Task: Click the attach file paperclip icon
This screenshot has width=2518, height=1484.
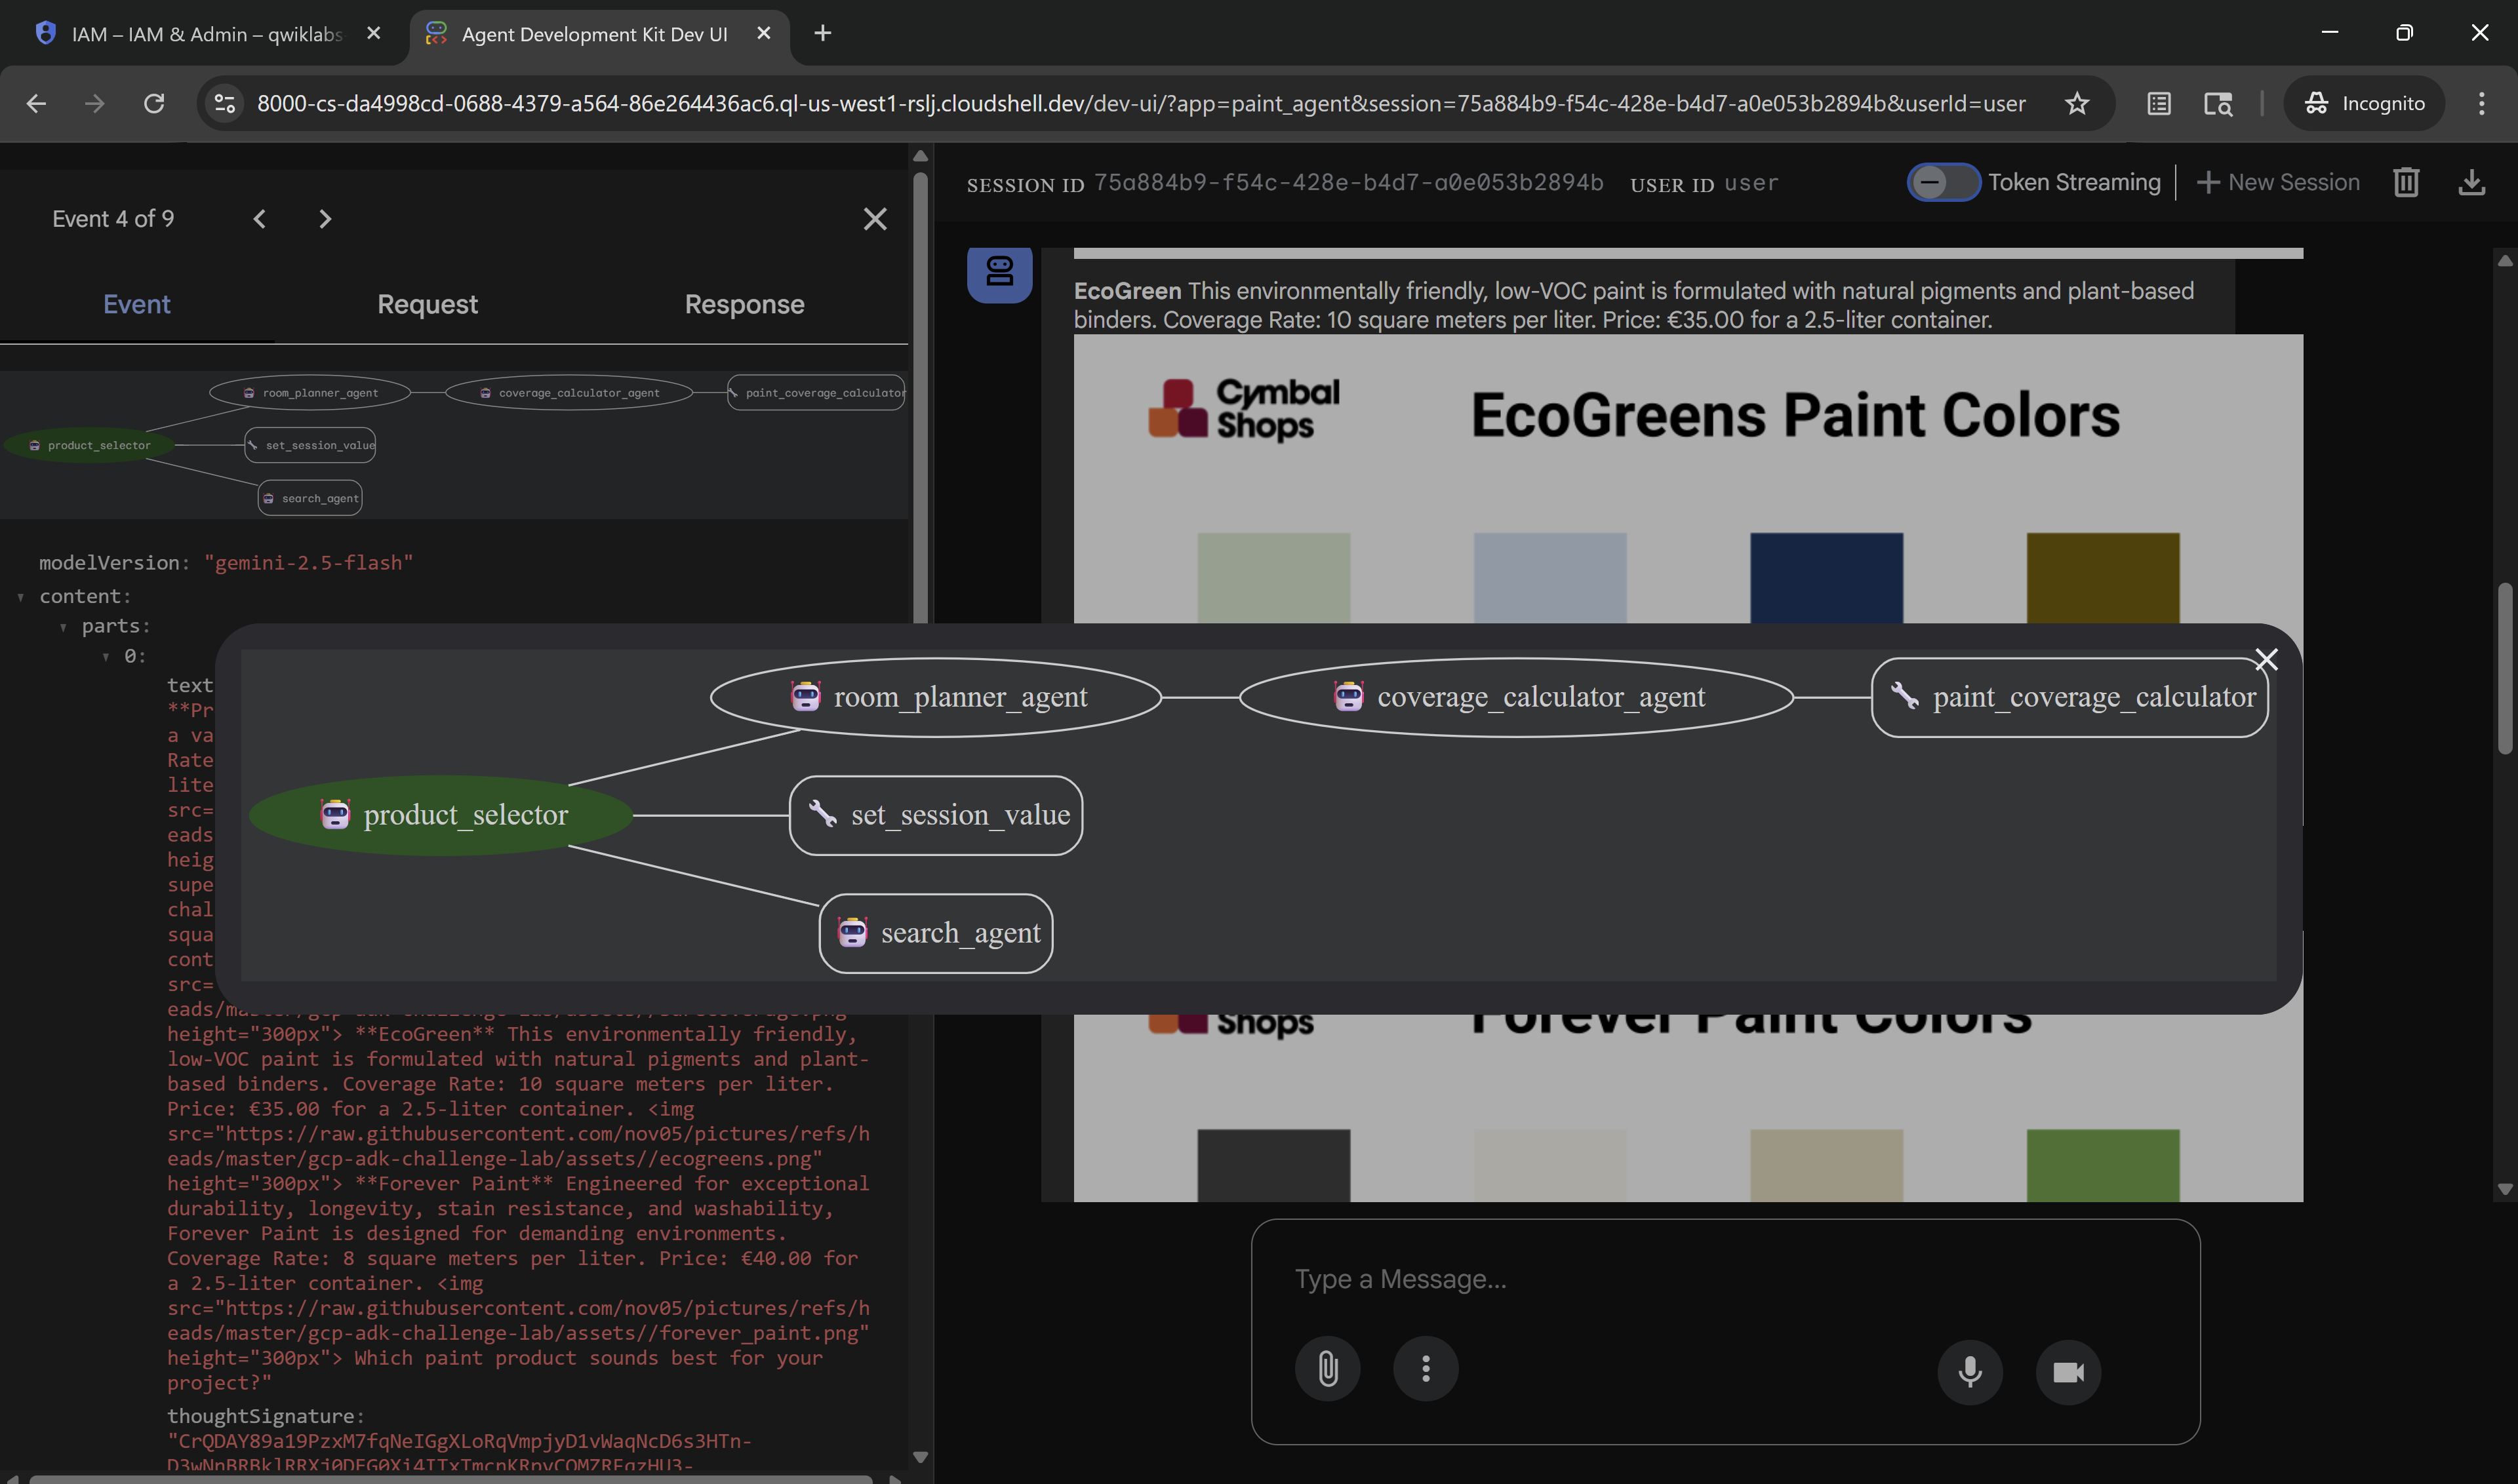Action: click(x=1328, y=1369)
